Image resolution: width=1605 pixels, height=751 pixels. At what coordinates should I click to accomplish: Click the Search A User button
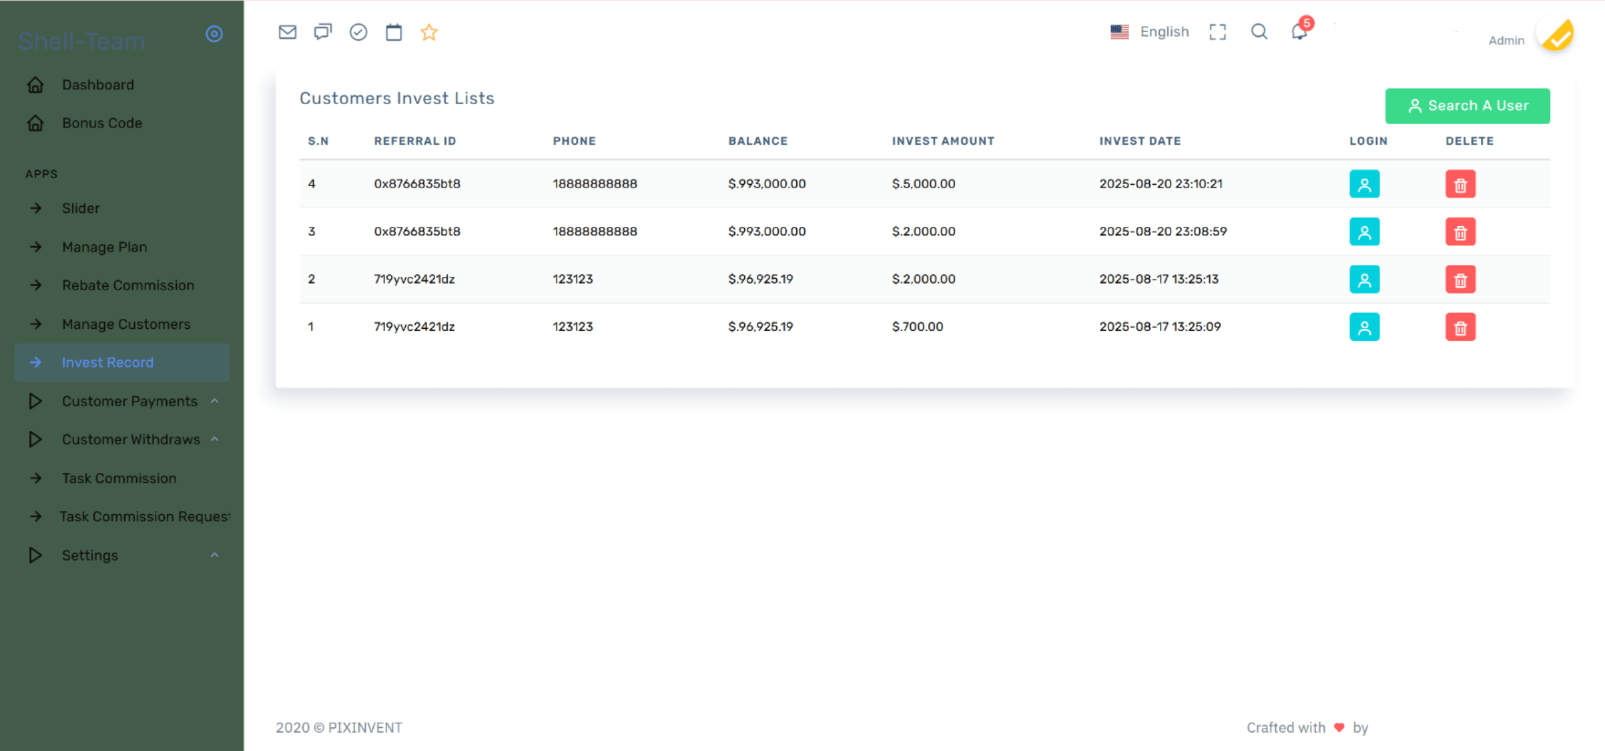1467,106
